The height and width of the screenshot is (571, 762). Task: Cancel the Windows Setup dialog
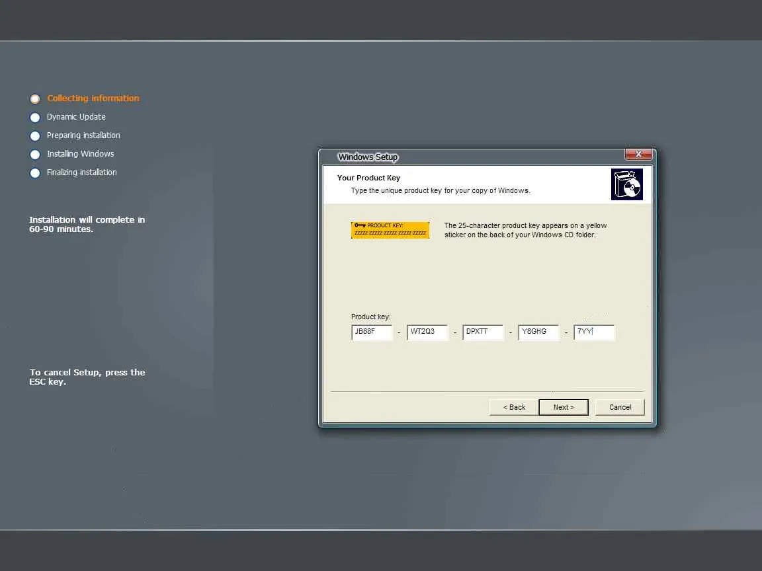[620, 407]
